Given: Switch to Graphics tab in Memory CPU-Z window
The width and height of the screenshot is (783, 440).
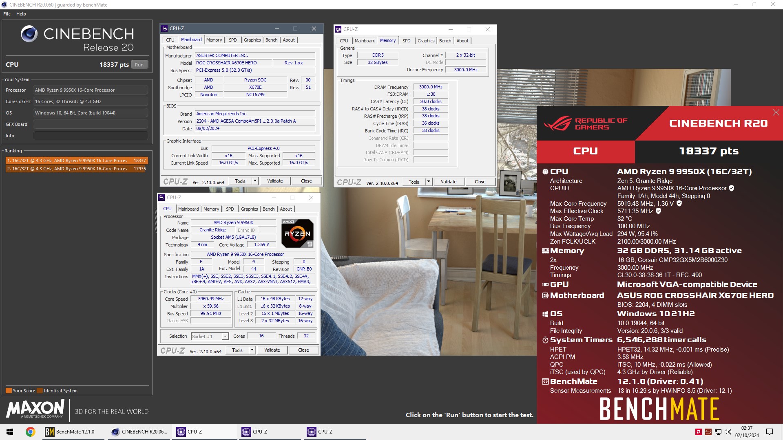Looking at the screenshot, I should pos(426,41).
